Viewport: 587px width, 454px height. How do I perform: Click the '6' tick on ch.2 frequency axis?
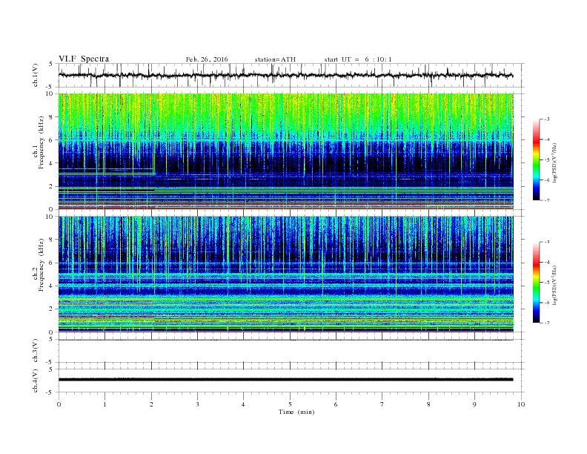(x=51, y=263)
